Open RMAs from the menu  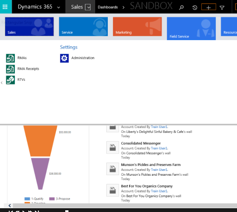[x=22, y=58]
